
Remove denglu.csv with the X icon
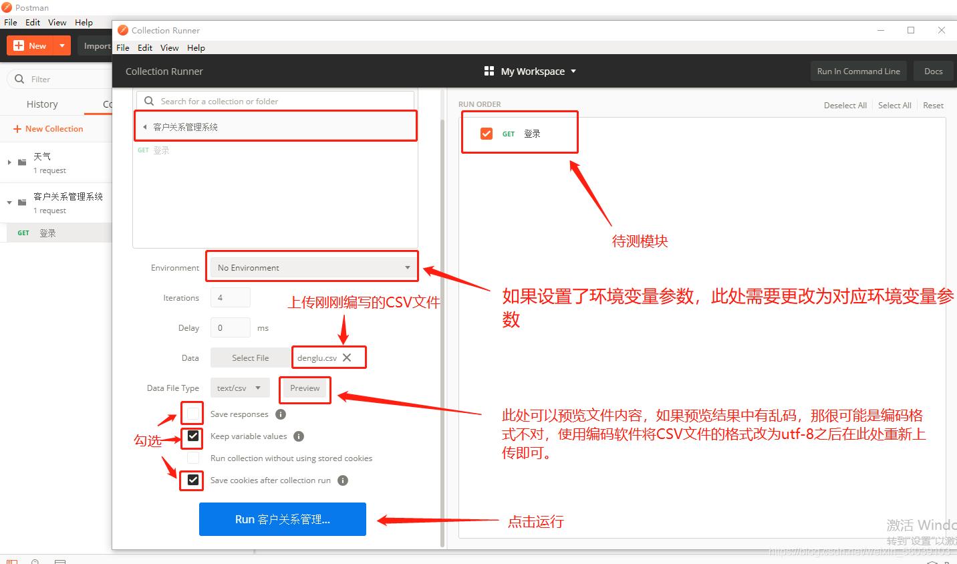[347, 358]
